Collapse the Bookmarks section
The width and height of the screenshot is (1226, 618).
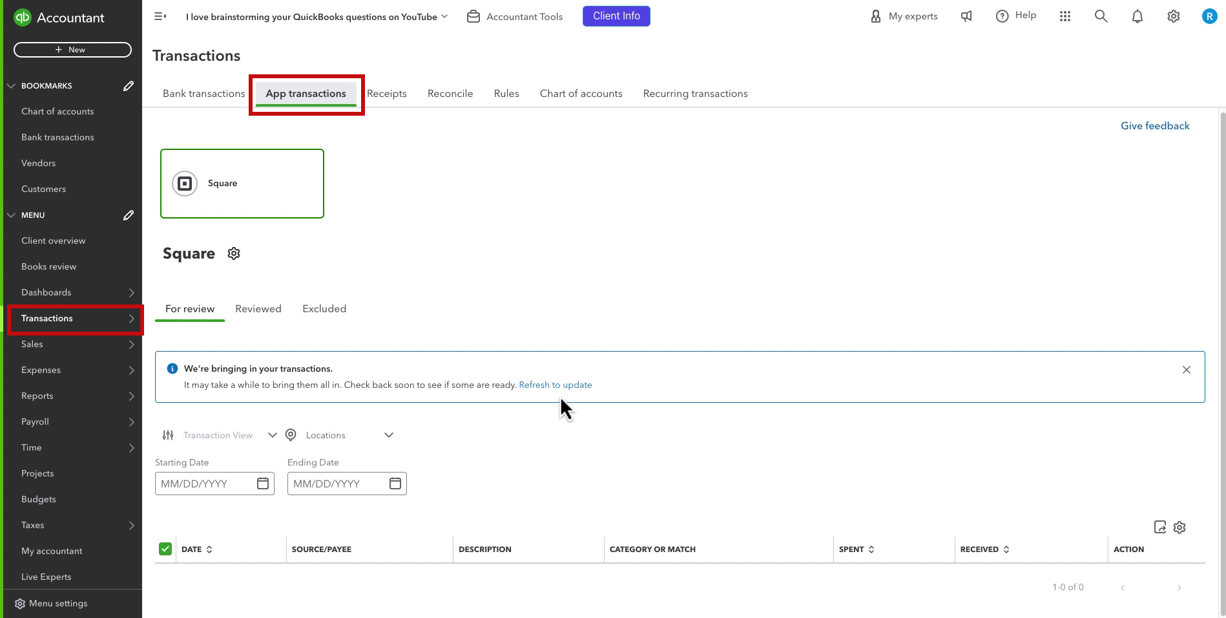[11, 86]
